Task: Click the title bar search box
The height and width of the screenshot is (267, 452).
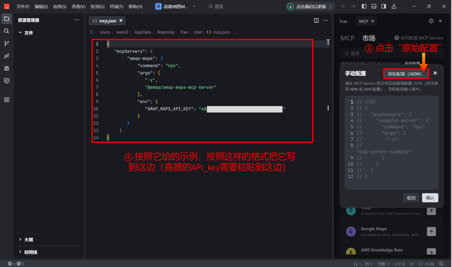Action: (216, 6)
